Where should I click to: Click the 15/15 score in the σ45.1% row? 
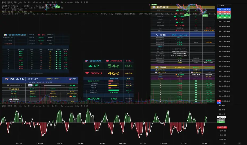click(x=129, y=90)
